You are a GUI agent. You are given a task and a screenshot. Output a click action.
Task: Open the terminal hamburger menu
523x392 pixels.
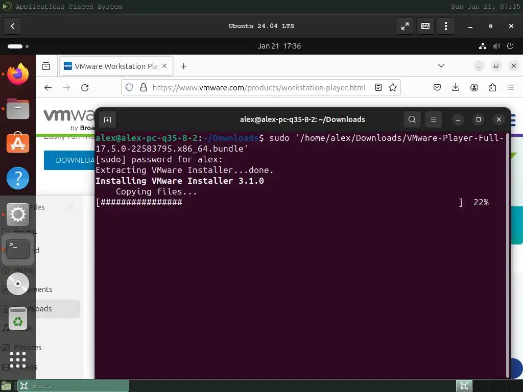[x=434, y=119]
